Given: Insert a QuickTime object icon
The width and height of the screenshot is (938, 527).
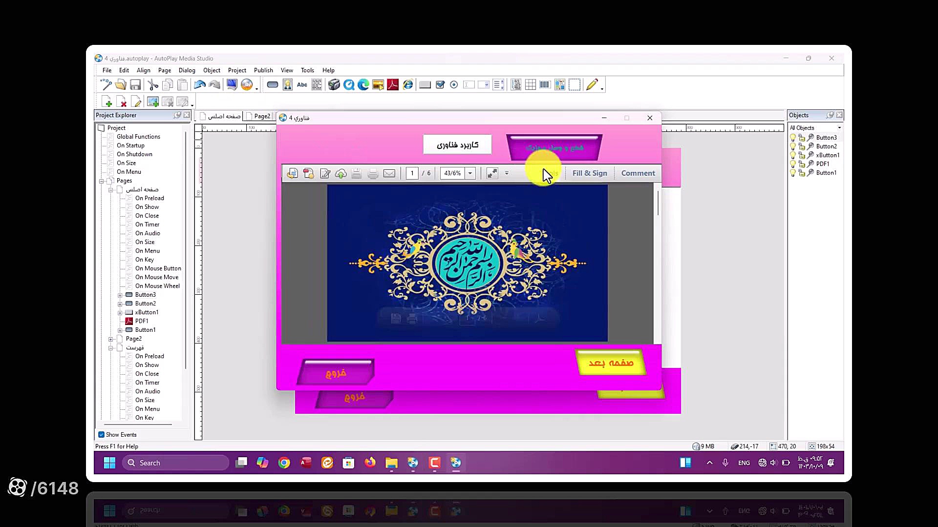Looking at the screenshot, I should click(349, 85).
